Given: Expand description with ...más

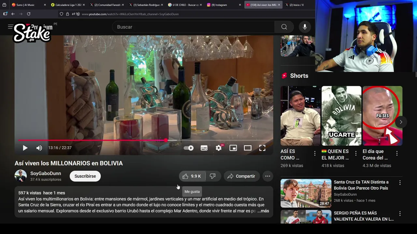Looking at the screenshot, I should coord(263,211).
